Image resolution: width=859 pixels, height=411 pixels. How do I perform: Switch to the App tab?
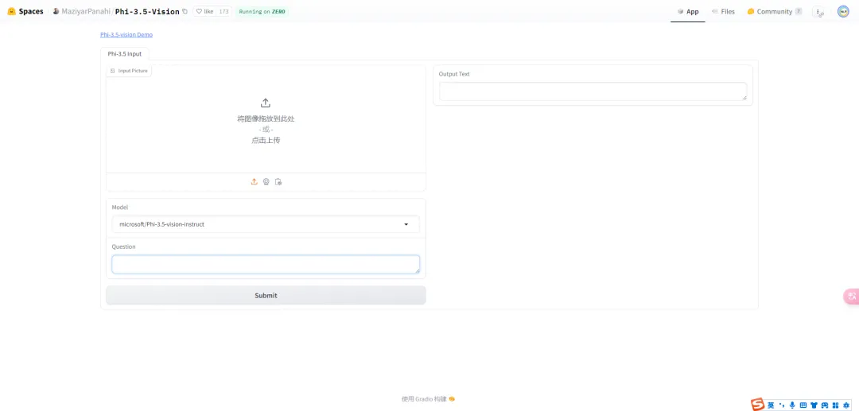pyautogui.click(x=688, y=11)
